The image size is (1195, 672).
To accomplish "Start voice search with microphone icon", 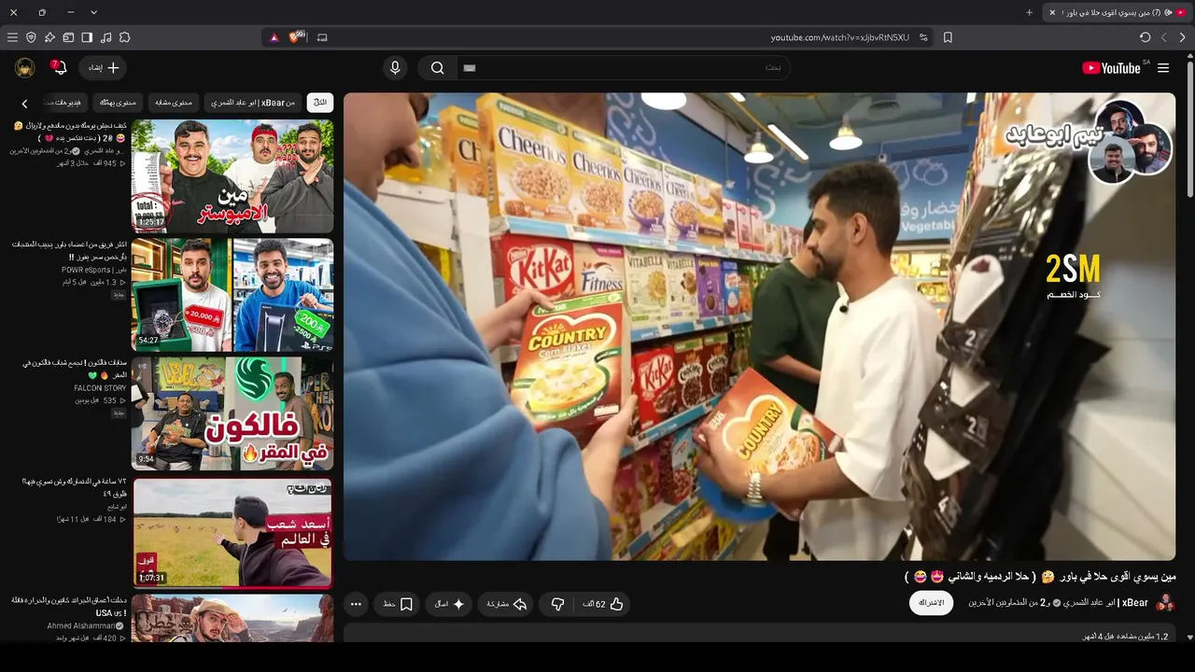I will (x=395, y=68).
